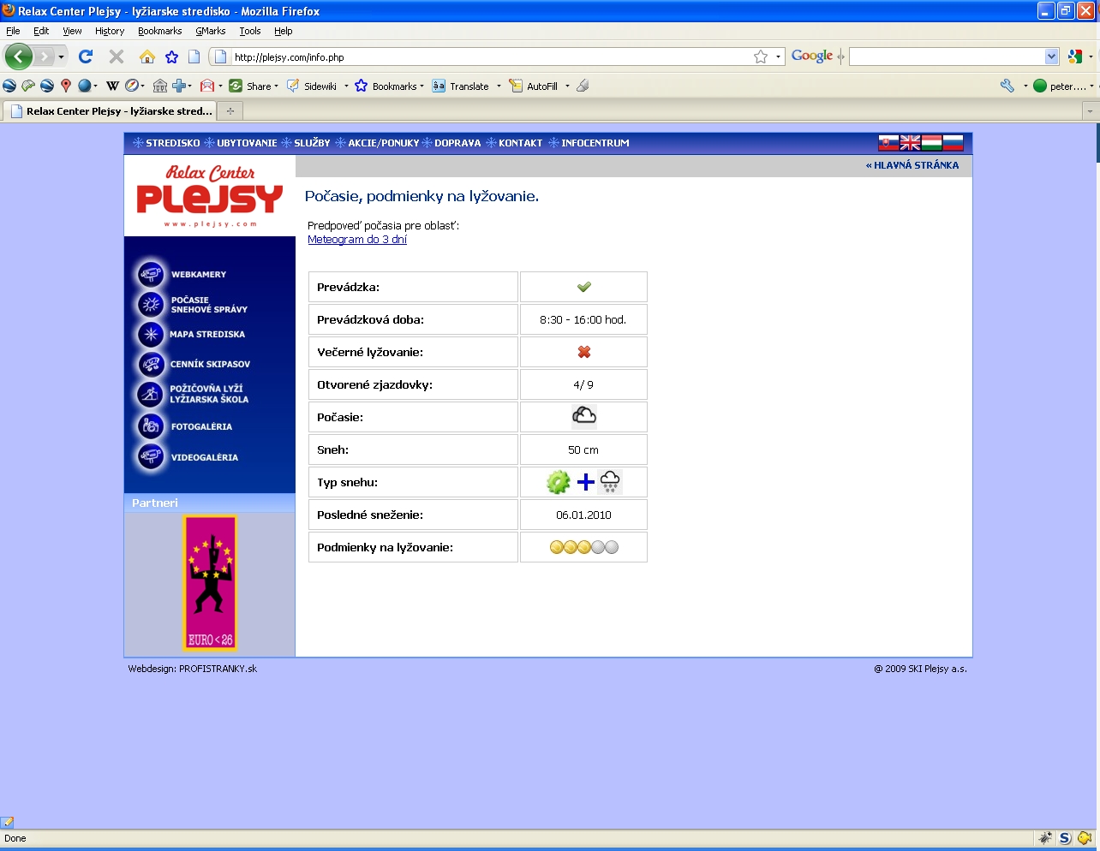
Task: Open a new tab with plus button
Action: pos(230,111)
